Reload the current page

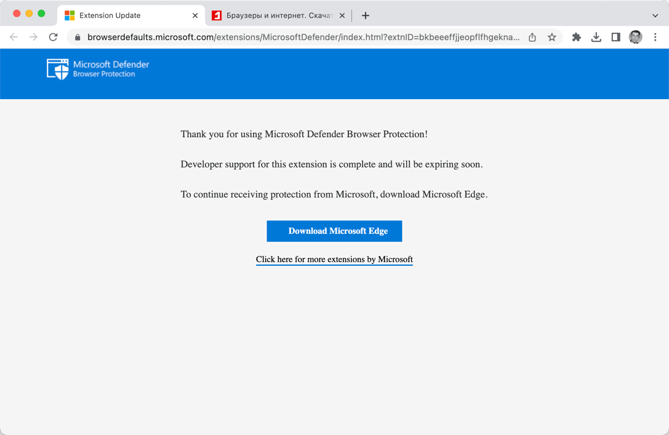[x=54, y=38]
